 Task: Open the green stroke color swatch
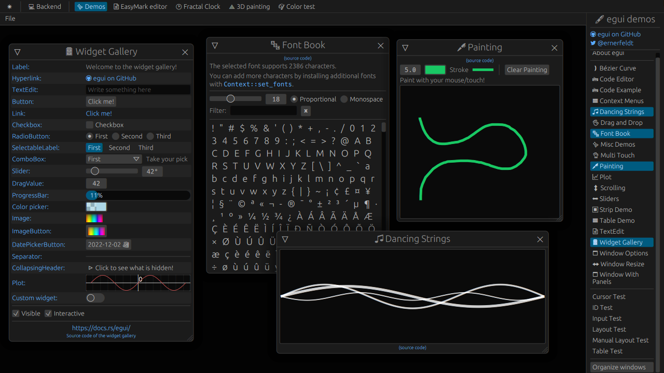[435, 70]
